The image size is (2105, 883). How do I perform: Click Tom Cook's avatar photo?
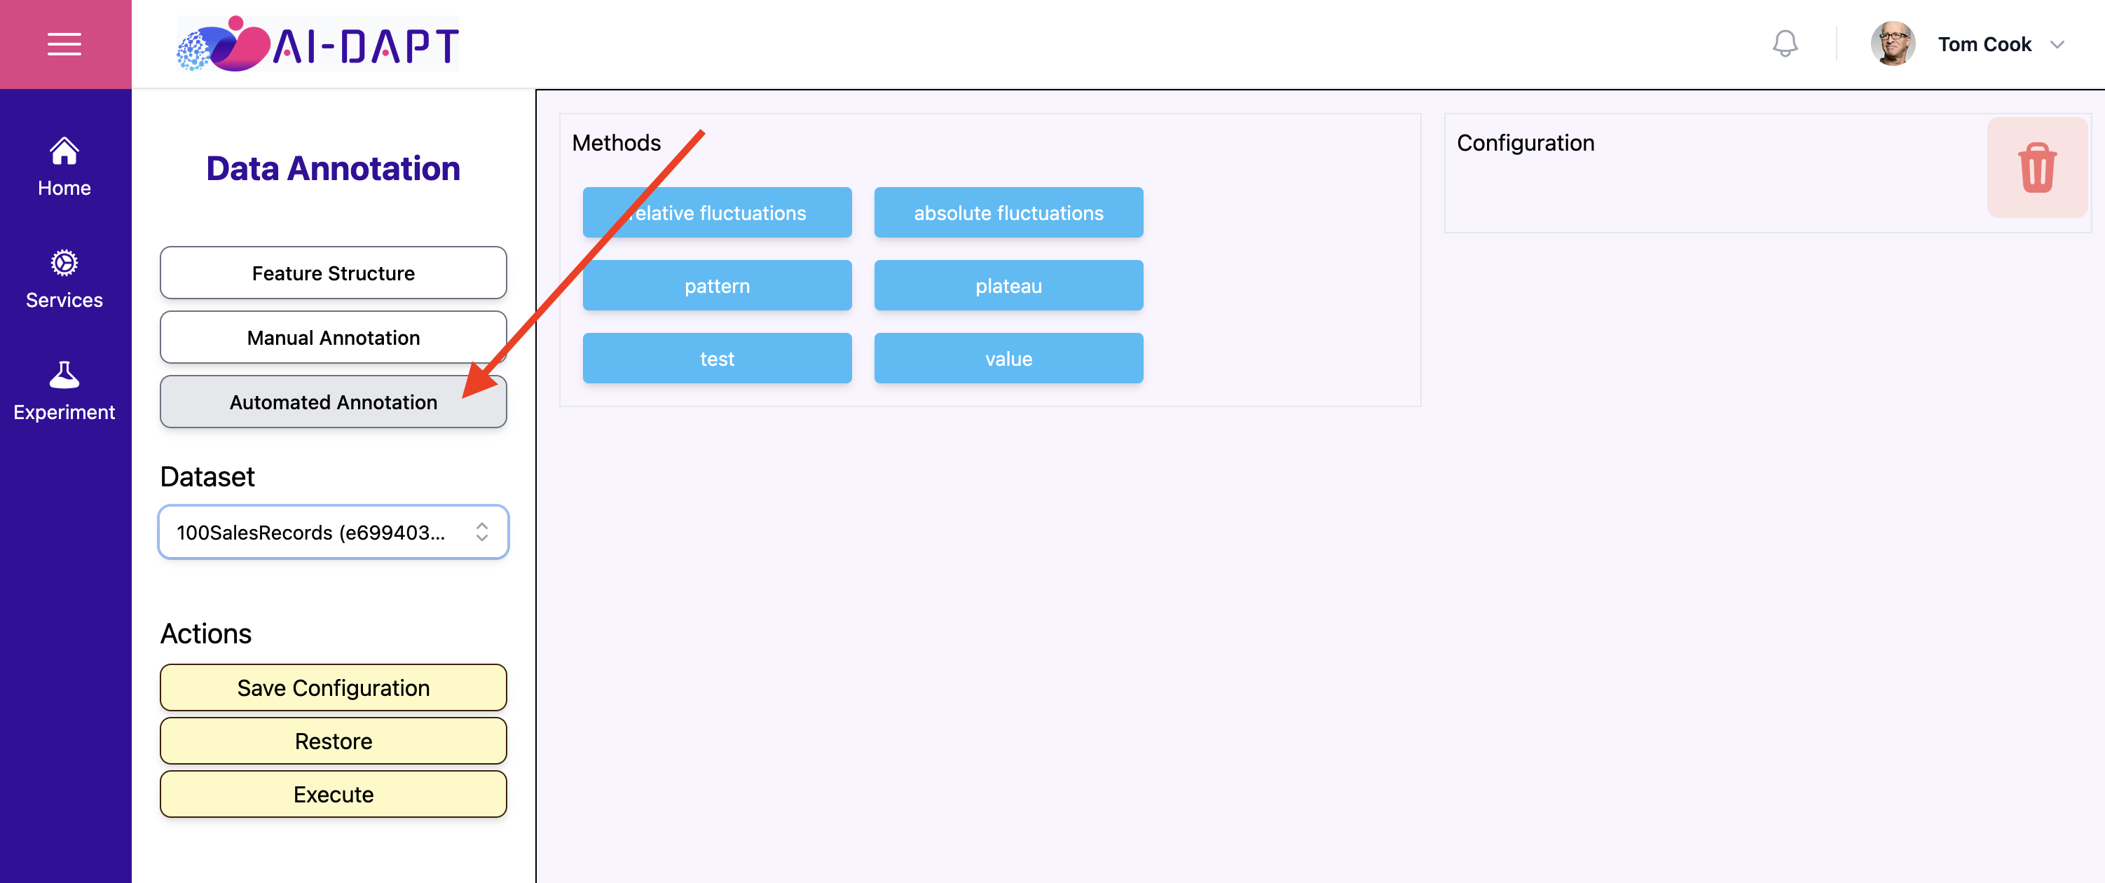coord(1893,44)
